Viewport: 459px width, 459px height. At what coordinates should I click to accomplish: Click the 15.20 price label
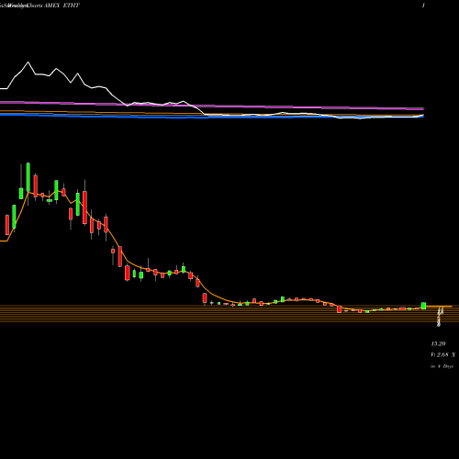coord(438,344)
